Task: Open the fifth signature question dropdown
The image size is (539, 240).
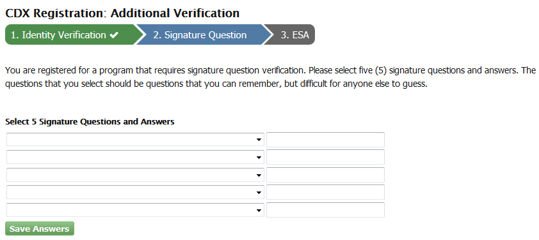Action: click(135, 210)
